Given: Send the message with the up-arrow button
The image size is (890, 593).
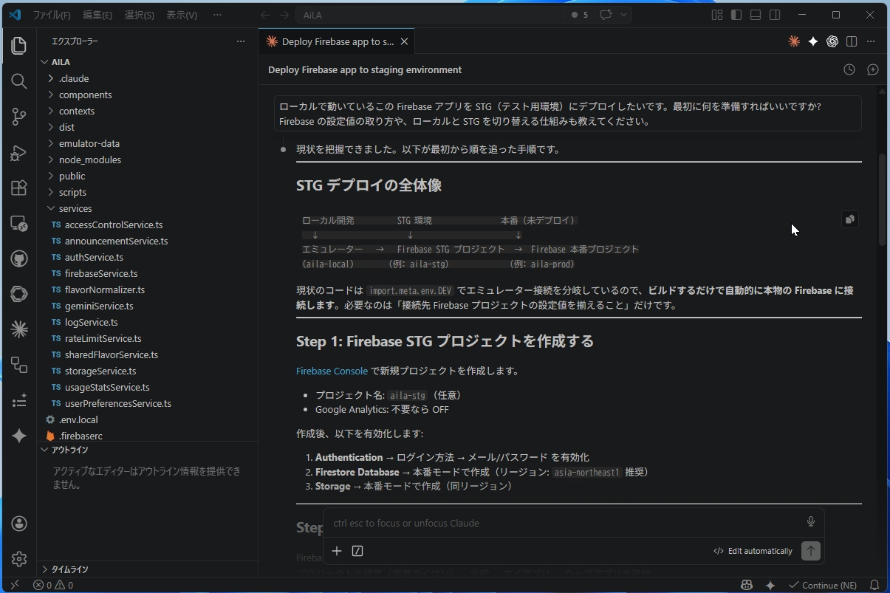Looking at the screenshot, I should (x=810, y=551).
